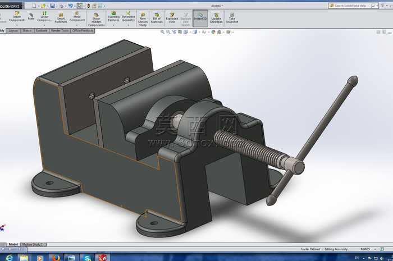Open Skype from the taskbar
This screenshot has width=393, height=261.
87,258
